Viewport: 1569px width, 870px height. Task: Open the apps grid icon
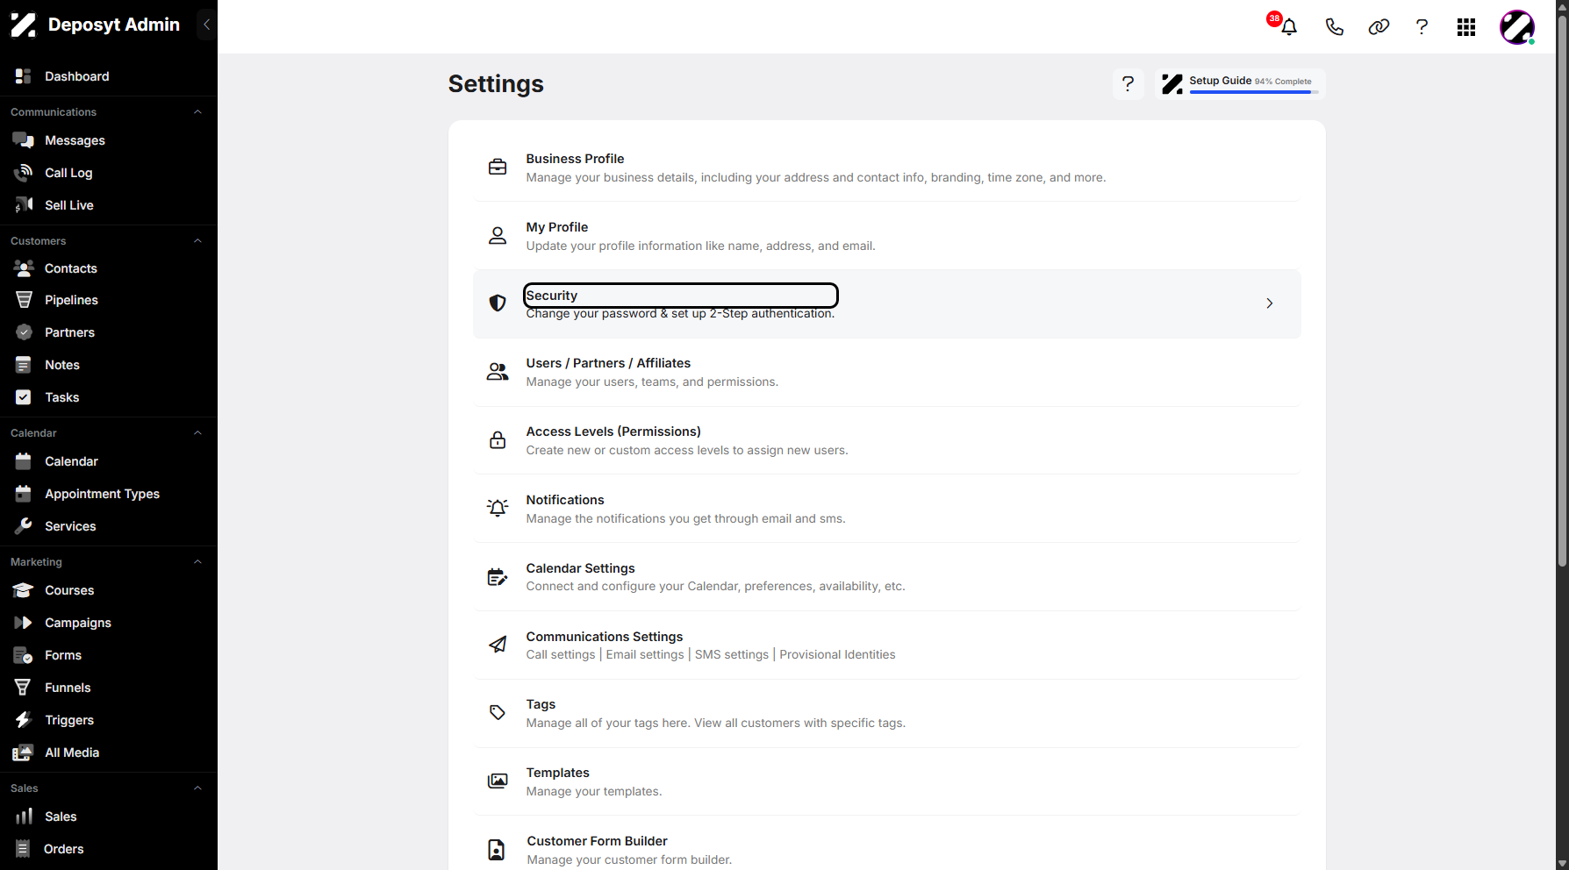click(x=1466, y=27)
